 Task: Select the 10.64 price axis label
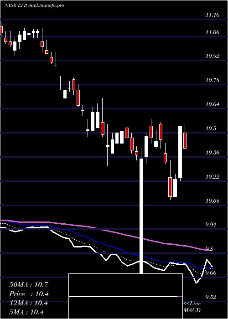click(212, 104)
